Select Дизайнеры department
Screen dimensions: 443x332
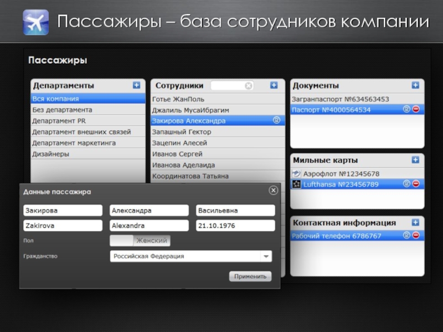pyautogui.click(x=88, y=154)
